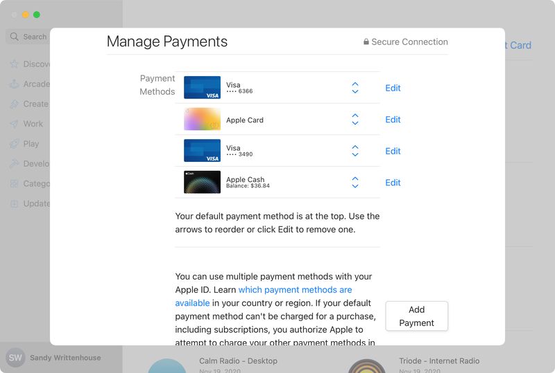The height and width of the screenshot is (373, 555).
Task: Click the Create paintbrush icon
Action: tap(14, 104)
